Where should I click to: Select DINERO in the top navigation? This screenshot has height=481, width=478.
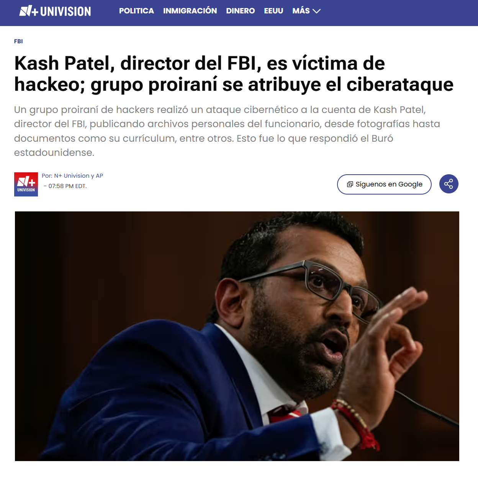(241, 11)
